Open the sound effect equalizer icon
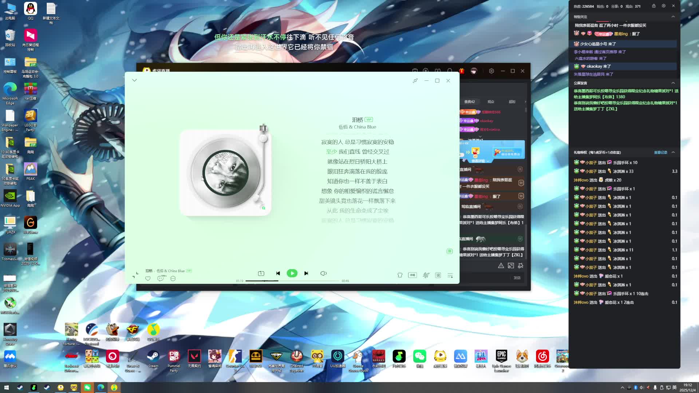This screenshot has width=699, height=393. pyautogui.click(x=425, y=275)
